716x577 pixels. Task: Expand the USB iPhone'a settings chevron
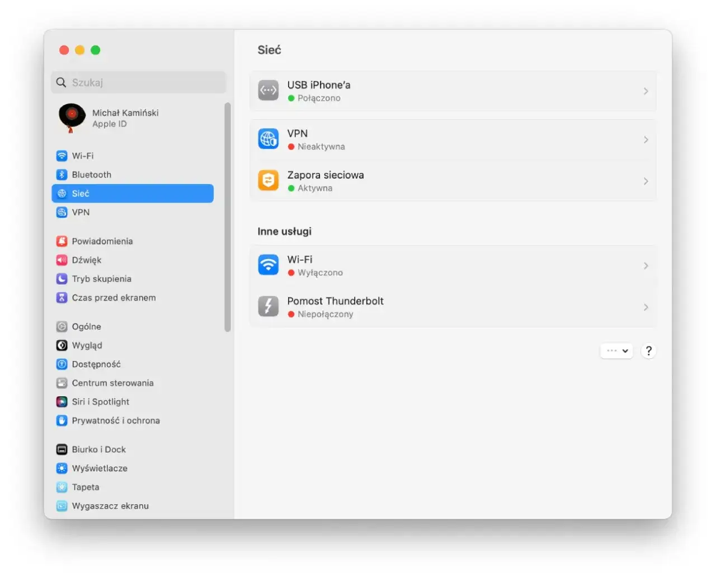pos(646,91)
